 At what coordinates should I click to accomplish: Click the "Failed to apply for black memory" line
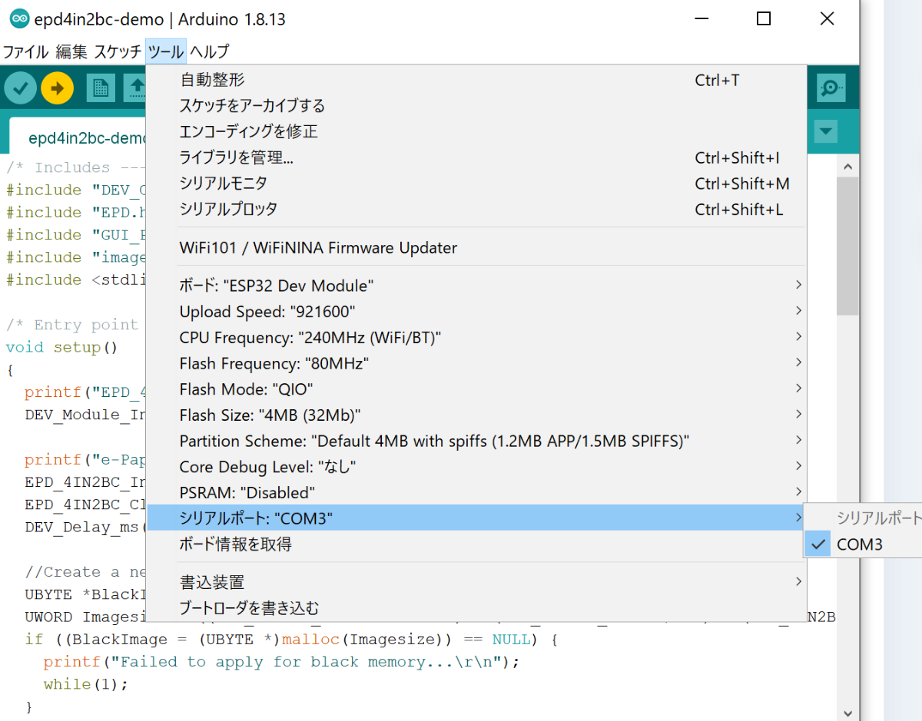tap(281, 661)
